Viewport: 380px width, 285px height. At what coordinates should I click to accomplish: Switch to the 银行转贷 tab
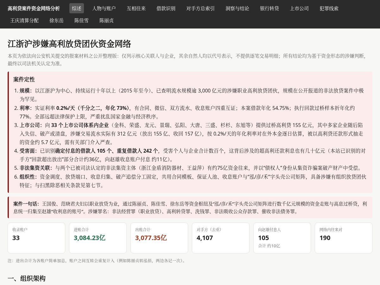(x=269, y=8)
